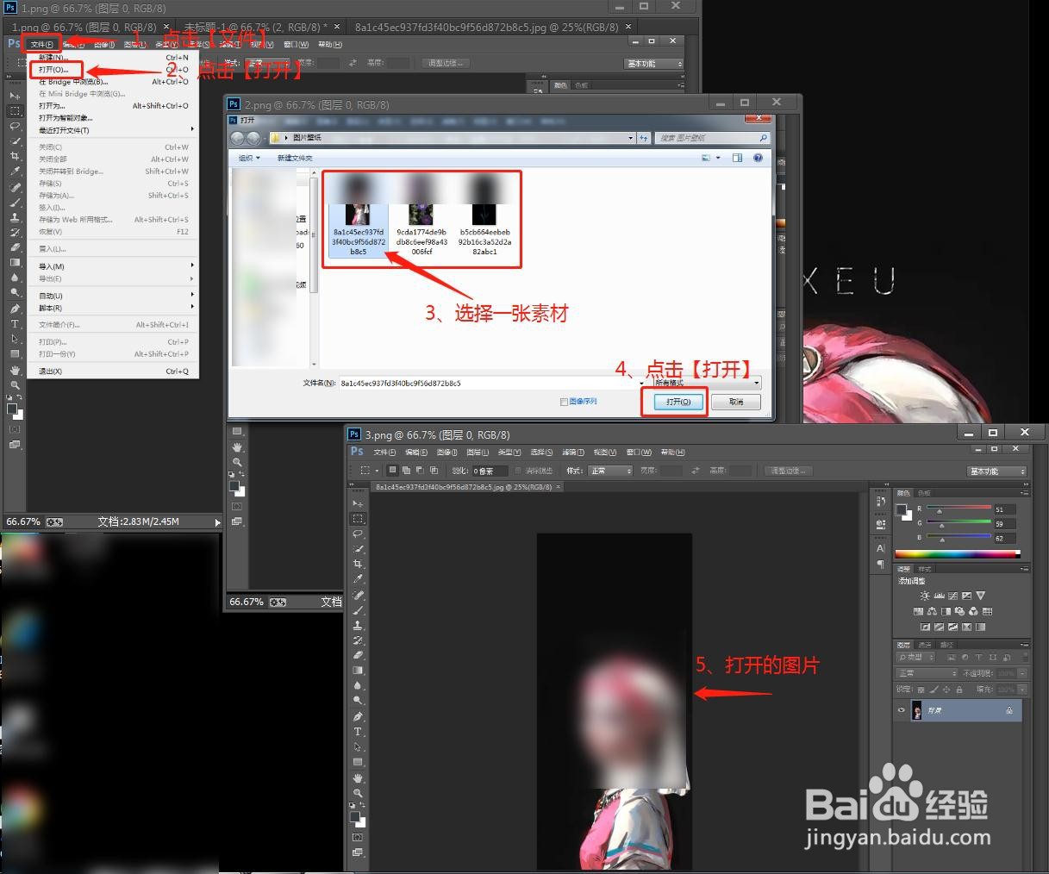Image resolution: width=1049 pixels, height=874 pixels.
Task: Choose Subtract from selection mode in 3.png
Action: tap(420, 471)
